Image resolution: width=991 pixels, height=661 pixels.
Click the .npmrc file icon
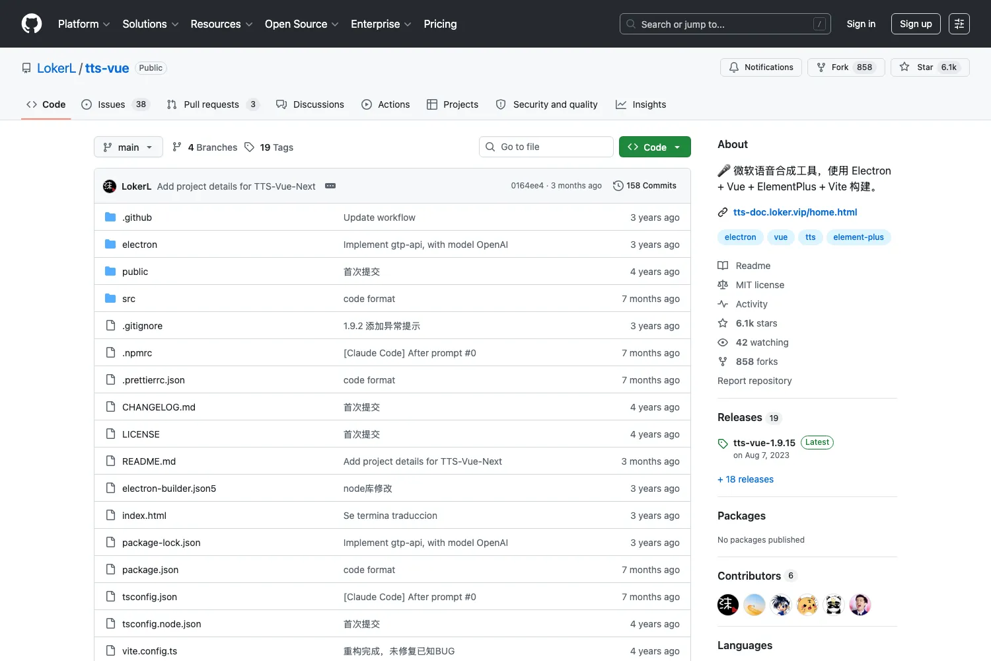click(x=110, y=352)
